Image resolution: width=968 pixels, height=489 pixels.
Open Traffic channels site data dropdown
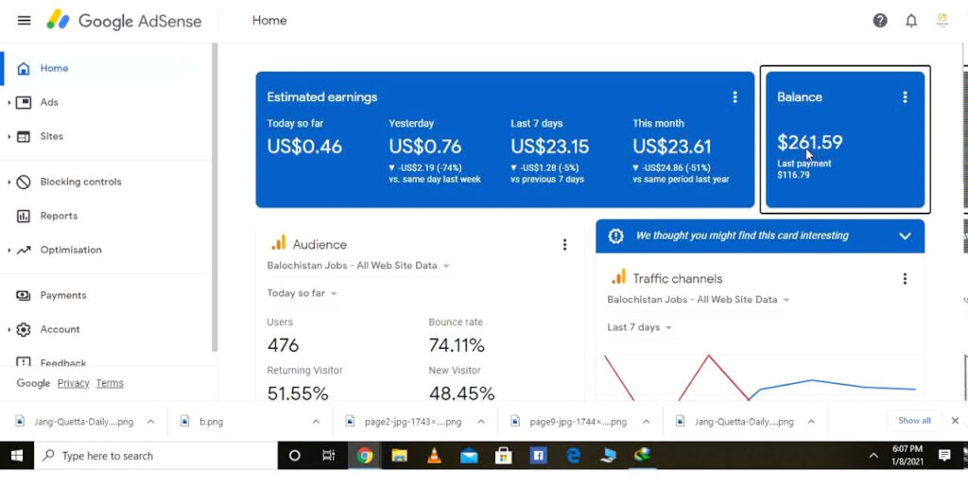[699, 300]
